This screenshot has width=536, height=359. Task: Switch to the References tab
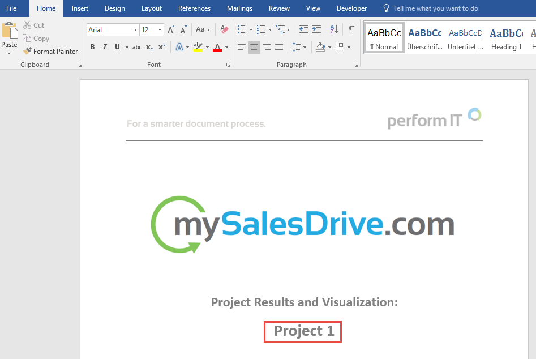pos(194,8)
